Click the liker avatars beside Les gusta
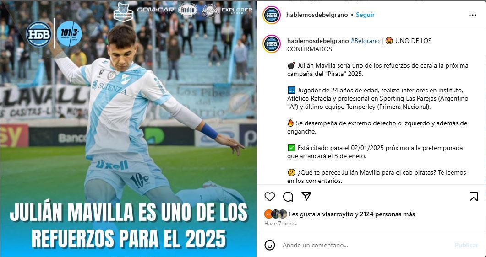The height and width of the screenshot is (257, 486). (276, 214)
